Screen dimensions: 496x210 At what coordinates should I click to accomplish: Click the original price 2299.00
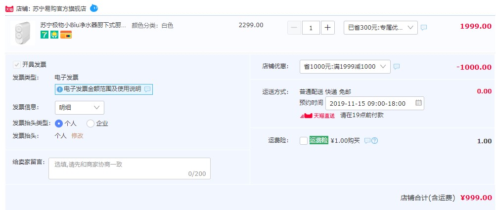(251, 25)
